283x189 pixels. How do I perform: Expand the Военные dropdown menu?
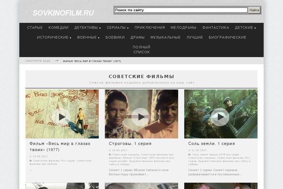[88, 37]
